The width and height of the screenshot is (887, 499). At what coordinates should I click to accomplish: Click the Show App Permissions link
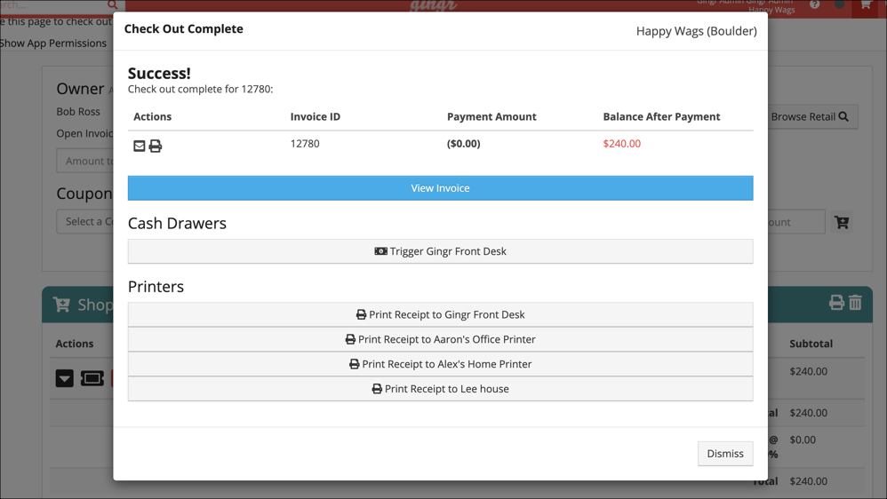[53, 44]
